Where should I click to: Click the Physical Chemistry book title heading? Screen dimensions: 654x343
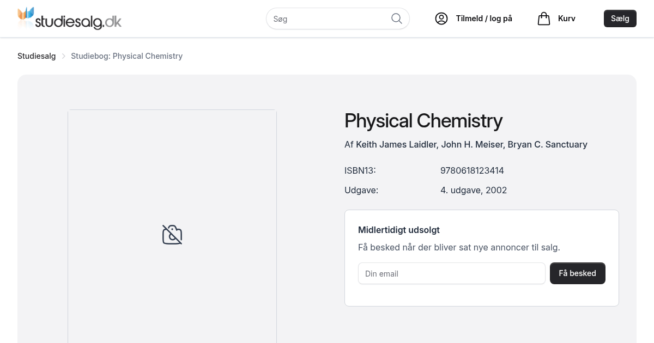point(423,120)
